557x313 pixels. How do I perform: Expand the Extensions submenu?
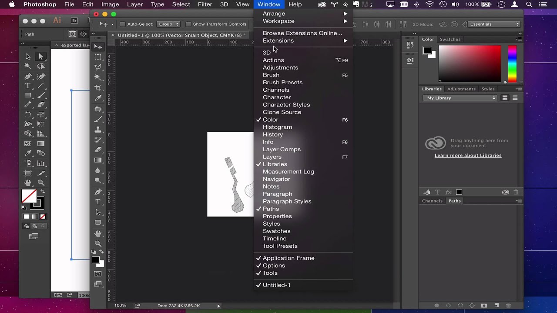(x=303, y=40)
